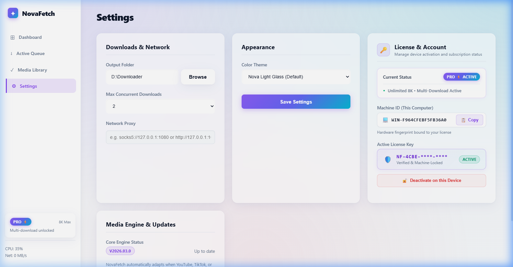513x267 pixels.
Task: Click the shield icon beside the license key
Action: click(388, 159)
